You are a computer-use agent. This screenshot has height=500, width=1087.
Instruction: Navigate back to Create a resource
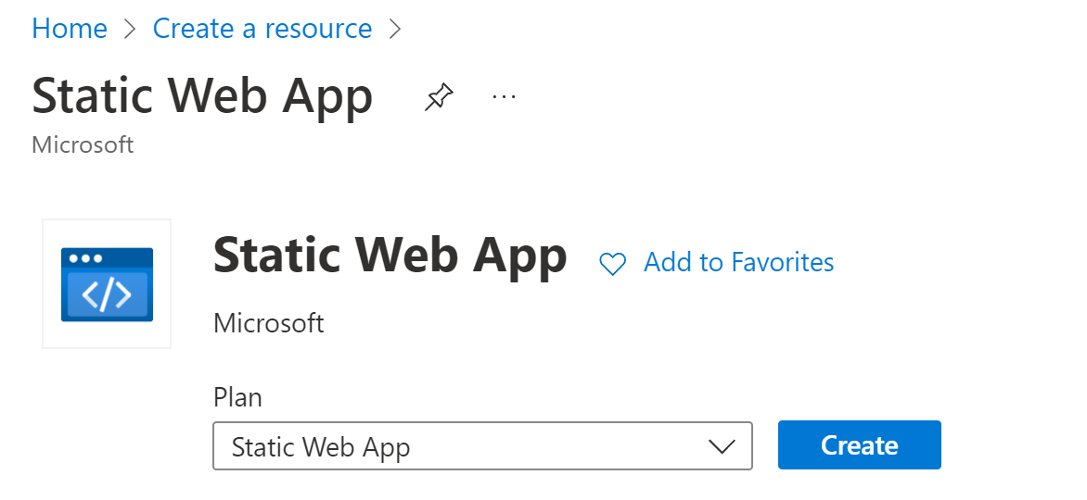click(262, 29)
